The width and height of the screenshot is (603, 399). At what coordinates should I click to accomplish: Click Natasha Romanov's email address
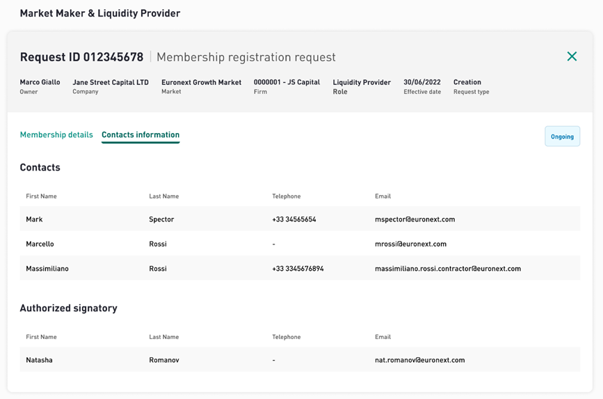point(420,360)
